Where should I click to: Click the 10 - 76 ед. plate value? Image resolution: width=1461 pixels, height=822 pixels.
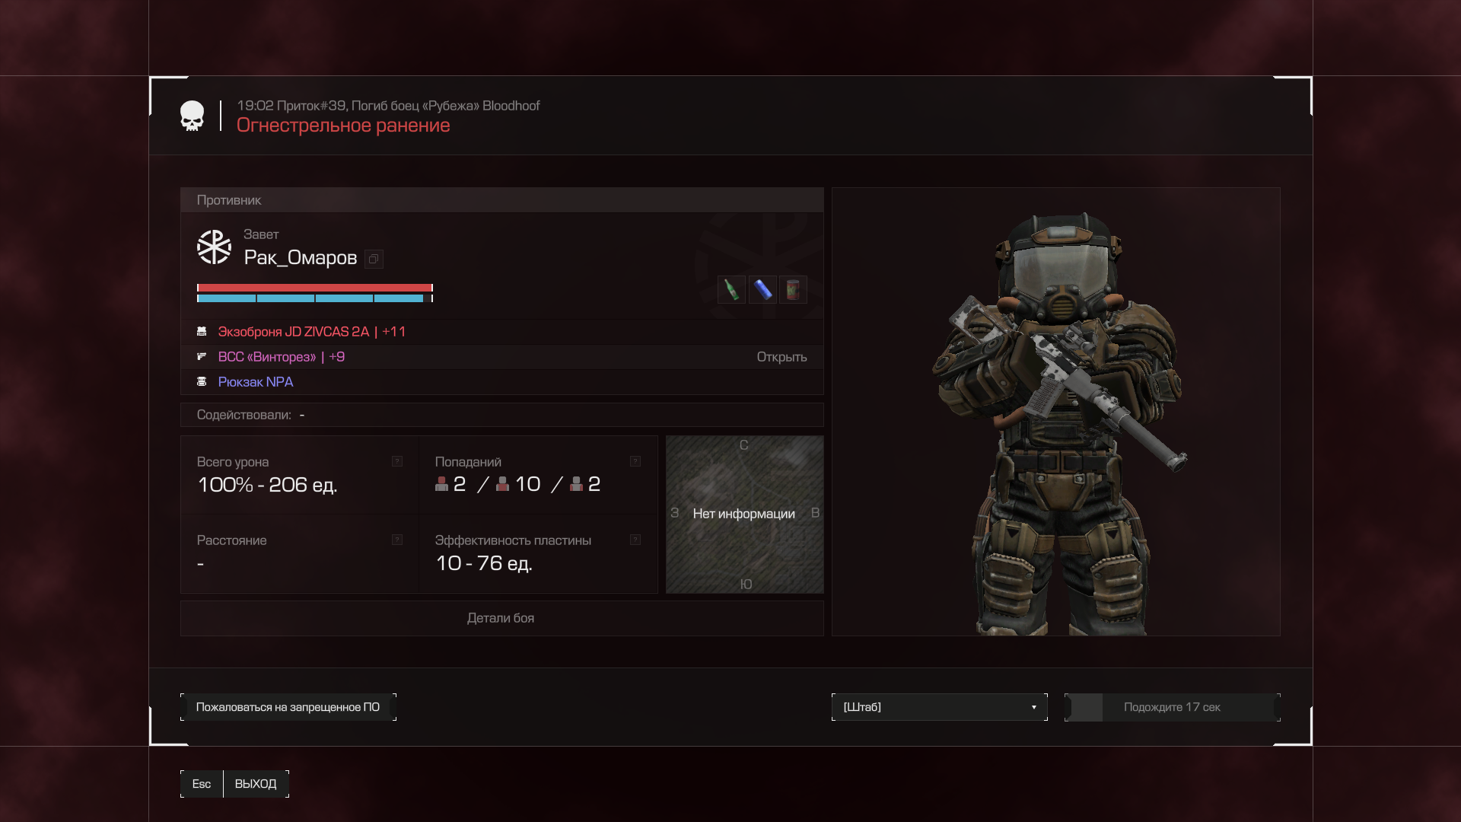coord(484,563)
